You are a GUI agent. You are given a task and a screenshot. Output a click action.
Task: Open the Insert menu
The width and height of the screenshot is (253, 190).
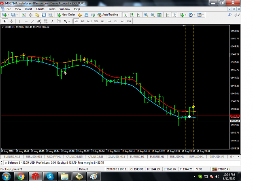click(x=28, y=9)
